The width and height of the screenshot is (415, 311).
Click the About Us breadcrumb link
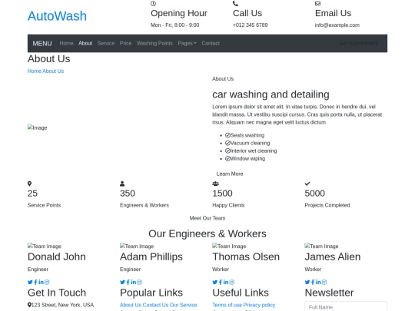pyautogui.click(x=53, y=71)
